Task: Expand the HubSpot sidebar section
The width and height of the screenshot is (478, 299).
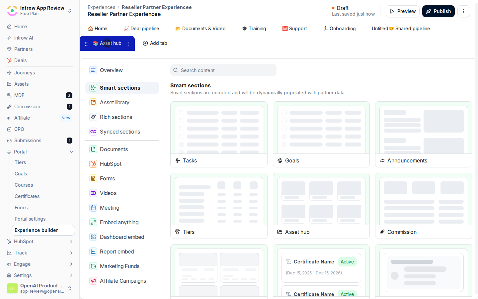Action: point(71,242)
